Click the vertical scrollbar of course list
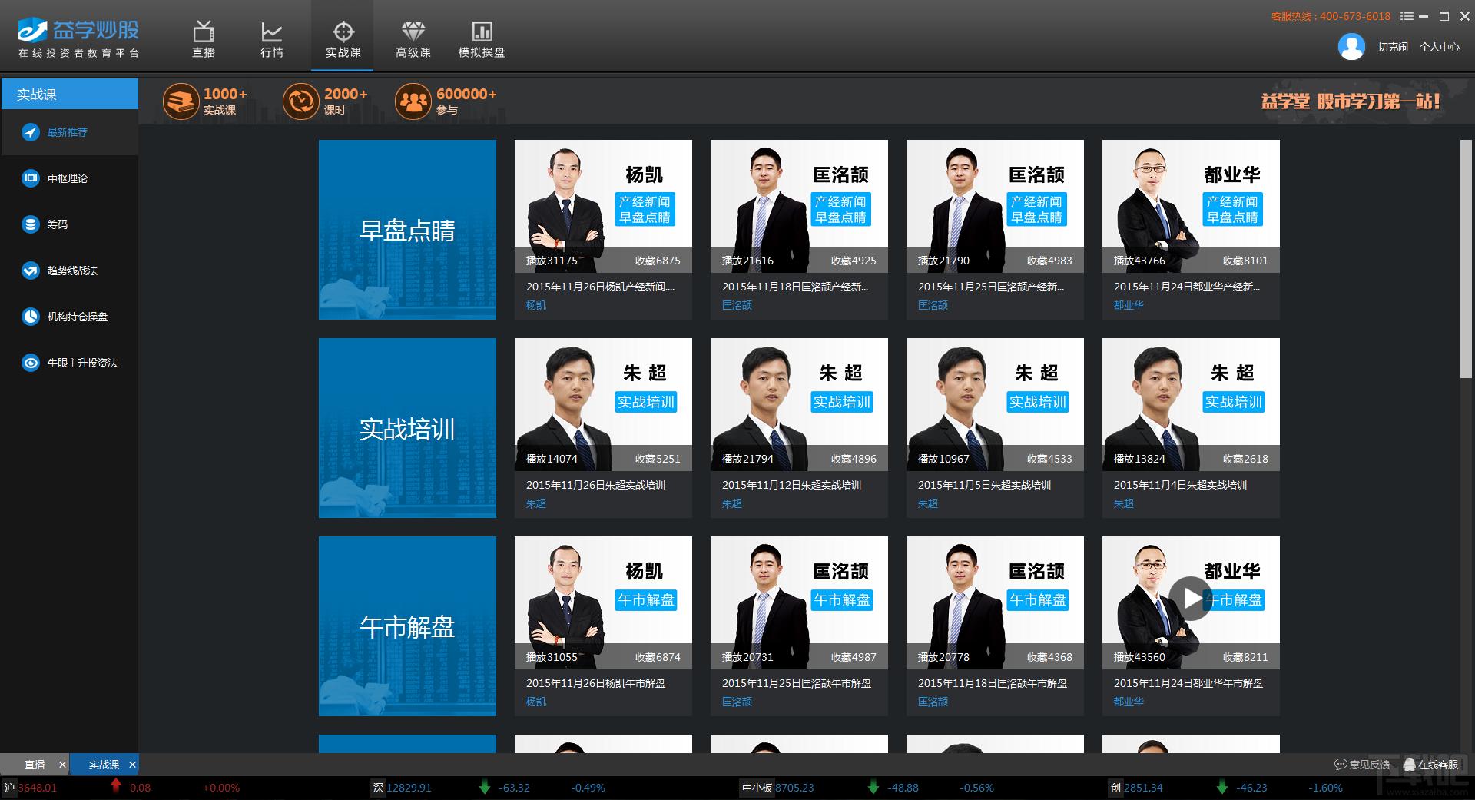Image resolution: width=1475 pixels, height=800 pixels. (x=1466, y=257)
